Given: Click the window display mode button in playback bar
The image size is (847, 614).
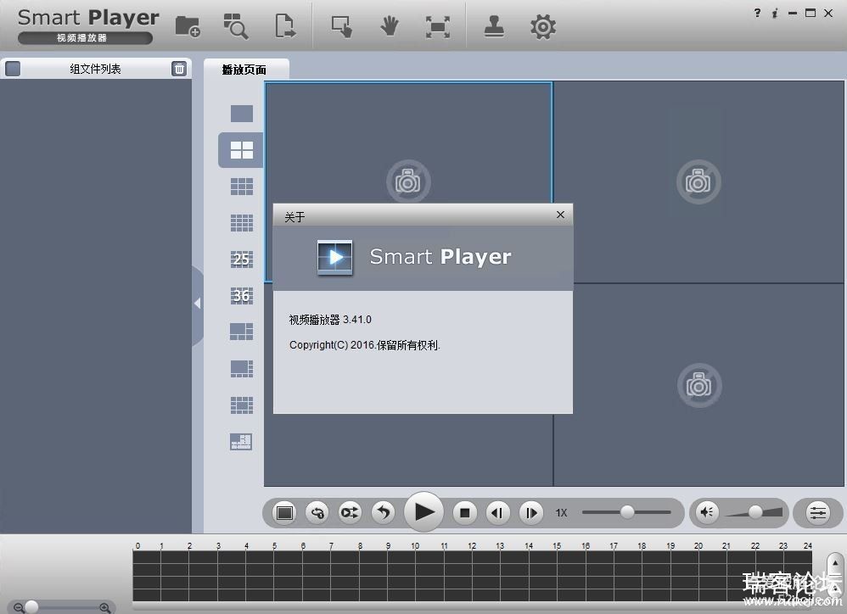Looking at the screenshot, I should tap(284, 512).
